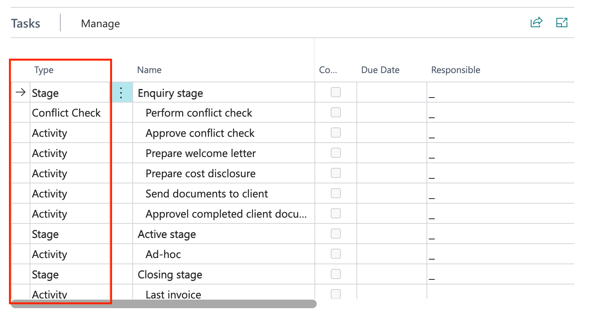The height and width of the screenshot is (314, 600).
Task: Tick the completed checkbox for Approve conflict check
Action: [336, 133]
